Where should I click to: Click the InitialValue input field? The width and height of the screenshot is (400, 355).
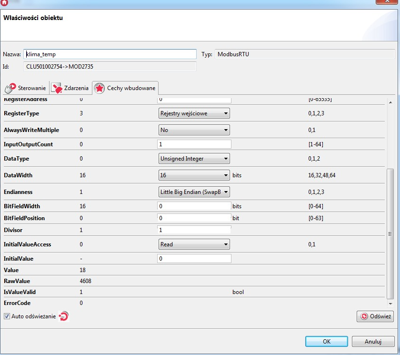click(x=194, y=259)
